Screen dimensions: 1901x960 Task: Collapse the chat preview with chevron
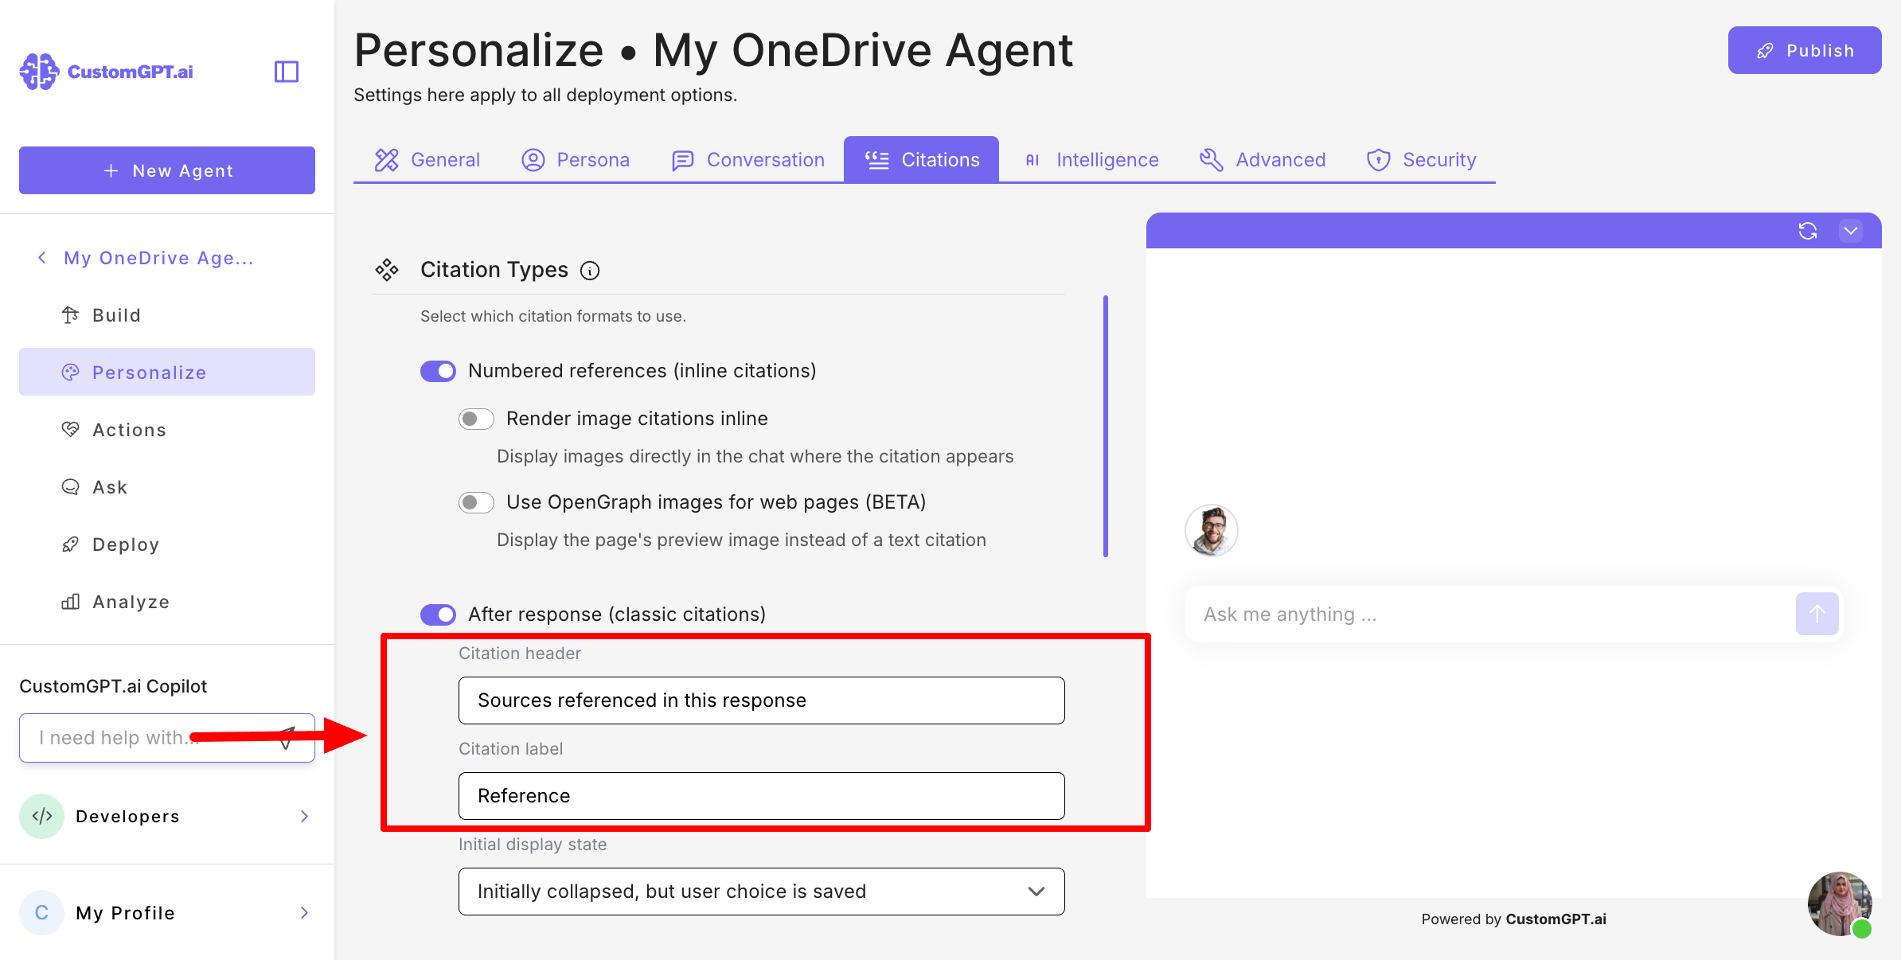(x=1851, y=231)
